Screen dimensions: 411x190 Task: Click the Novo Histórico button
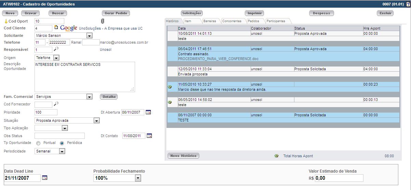tap(183, 156)
